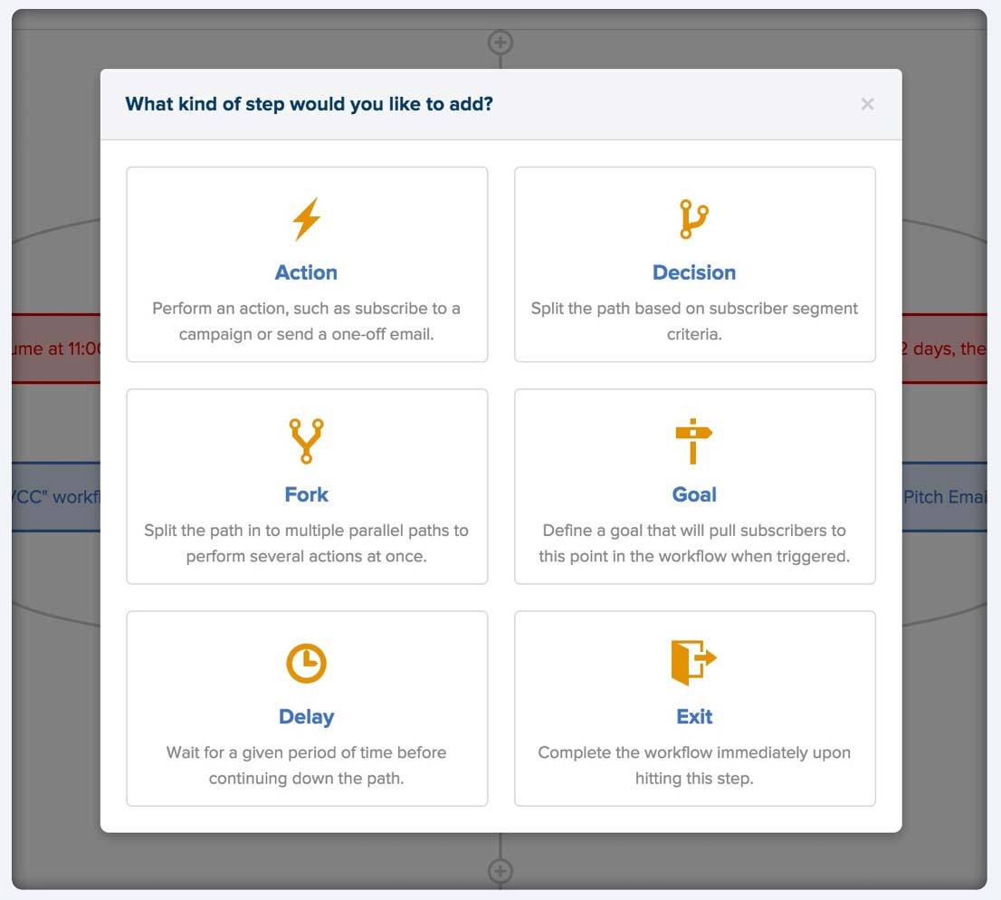The image size is (1001, 900).
Task: Select the Fork split-path icon
Action: click(306, 441)
